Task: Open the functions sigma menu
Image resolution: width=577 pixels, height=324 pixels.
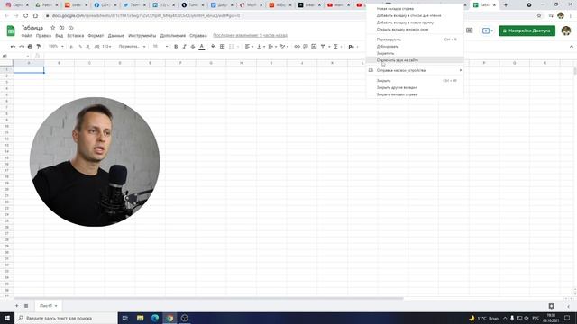Action: 336,47
